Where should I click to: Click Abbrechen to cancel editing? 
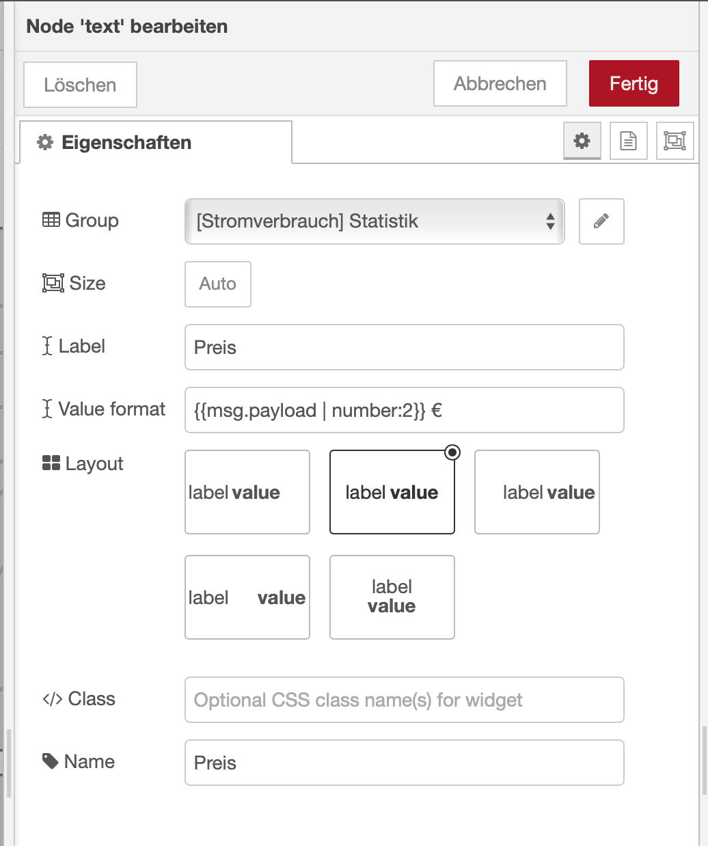tap(500, 83)
